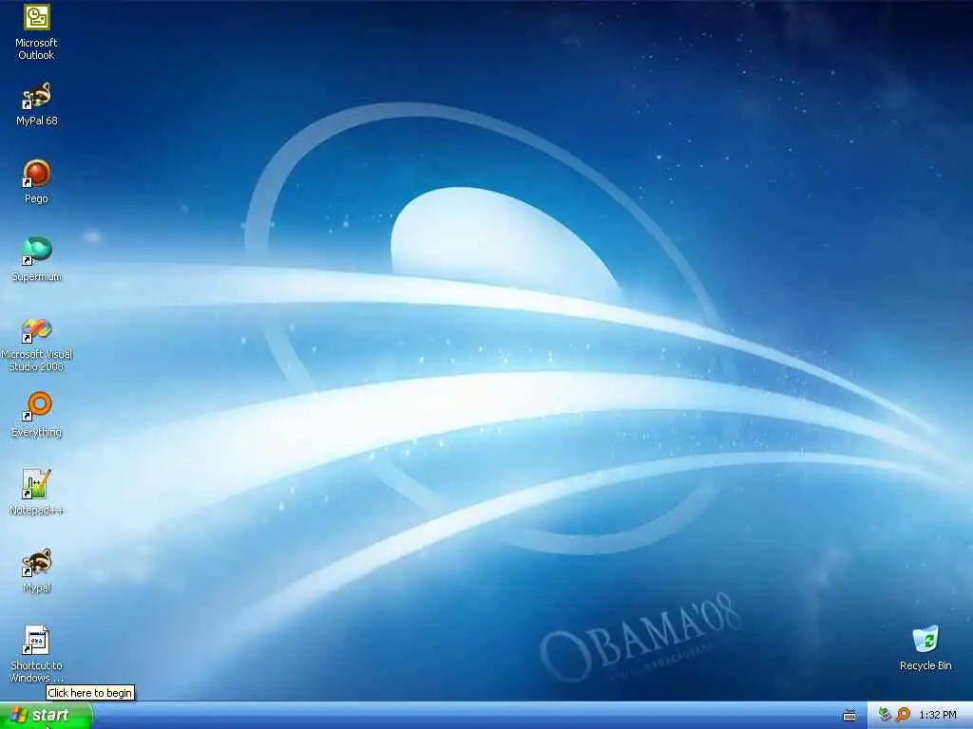
Task: Select the Notepad++ desktop shortcut
Action: 37,485
